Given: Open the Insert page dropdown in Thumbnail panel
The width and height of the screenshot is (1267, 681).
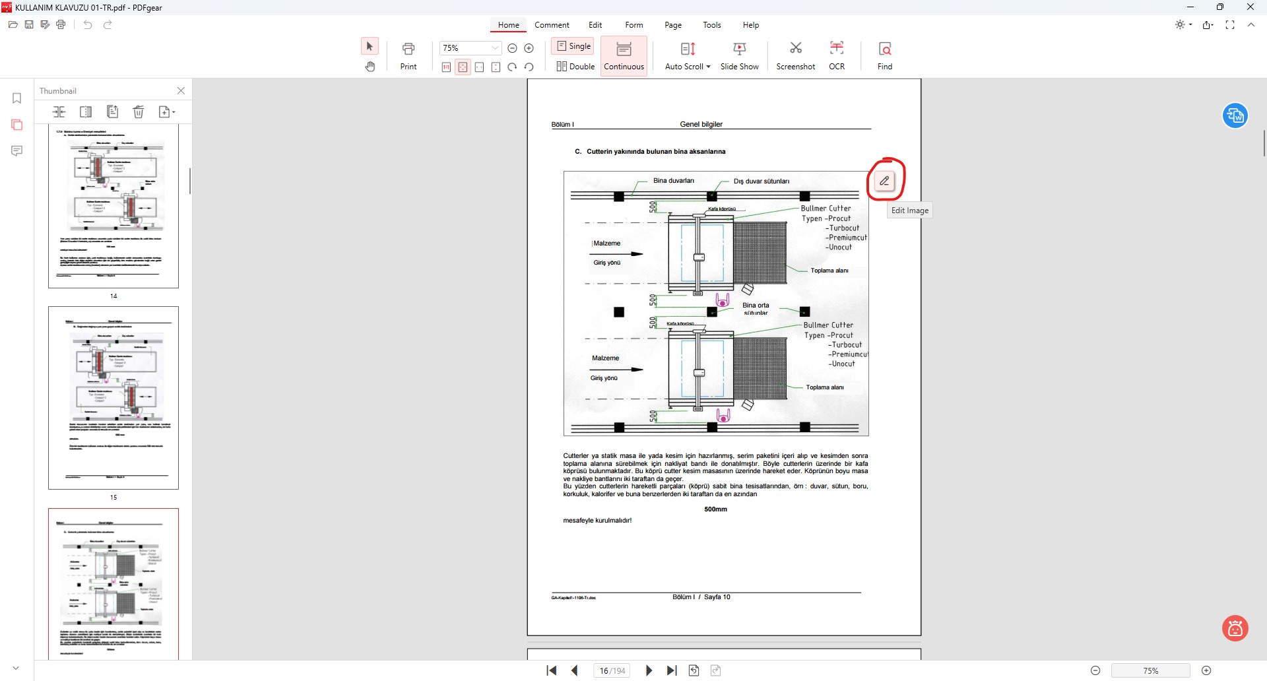Looking at the screenshot, I should point(167,112).
